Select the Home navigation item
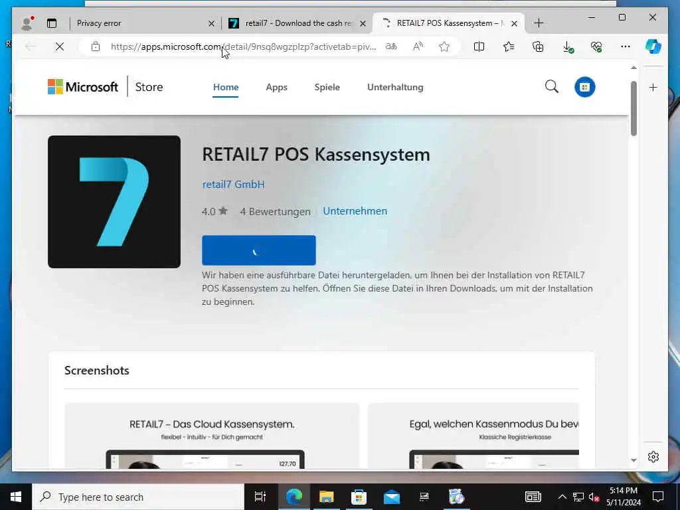680x510 pixels. pyautogui.click(x=226, y=87)
